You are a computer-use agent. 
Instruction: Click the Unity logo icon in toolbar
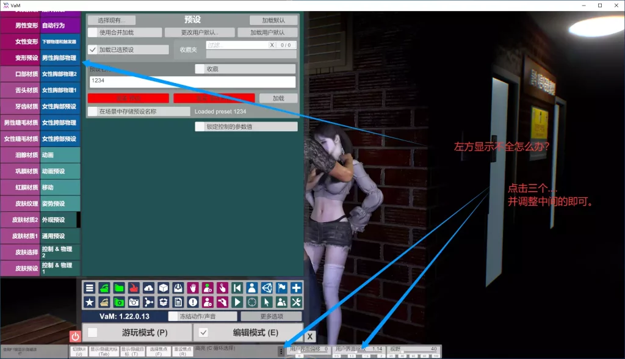click(267, 288)
